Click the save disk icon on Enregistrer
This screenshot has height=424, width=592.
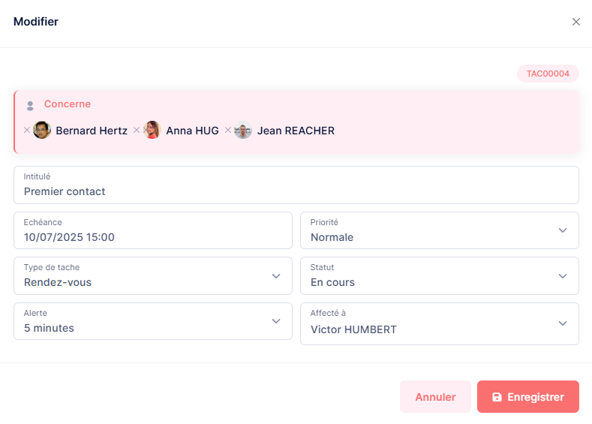point(497,397)
